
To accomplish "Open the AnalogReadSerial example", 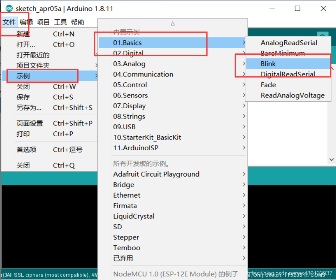I will 289,43.
